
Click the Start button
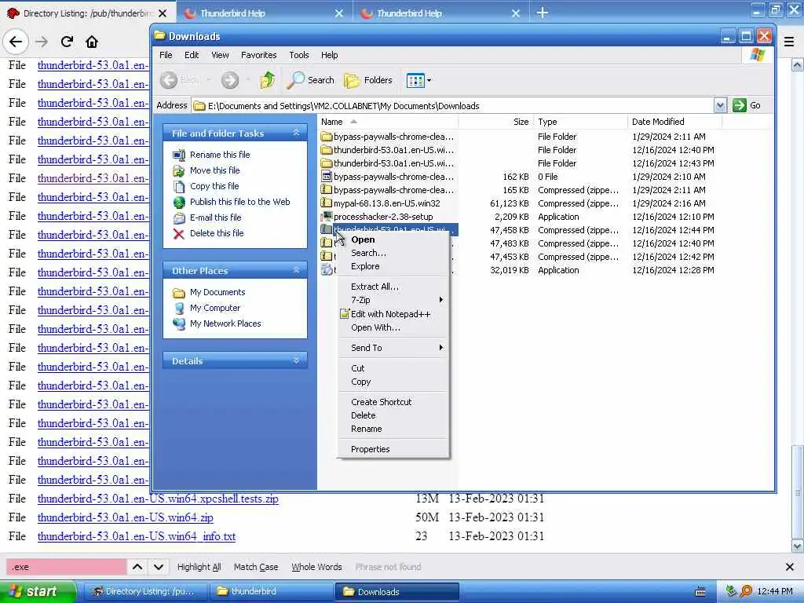click(x=37, y=592)
